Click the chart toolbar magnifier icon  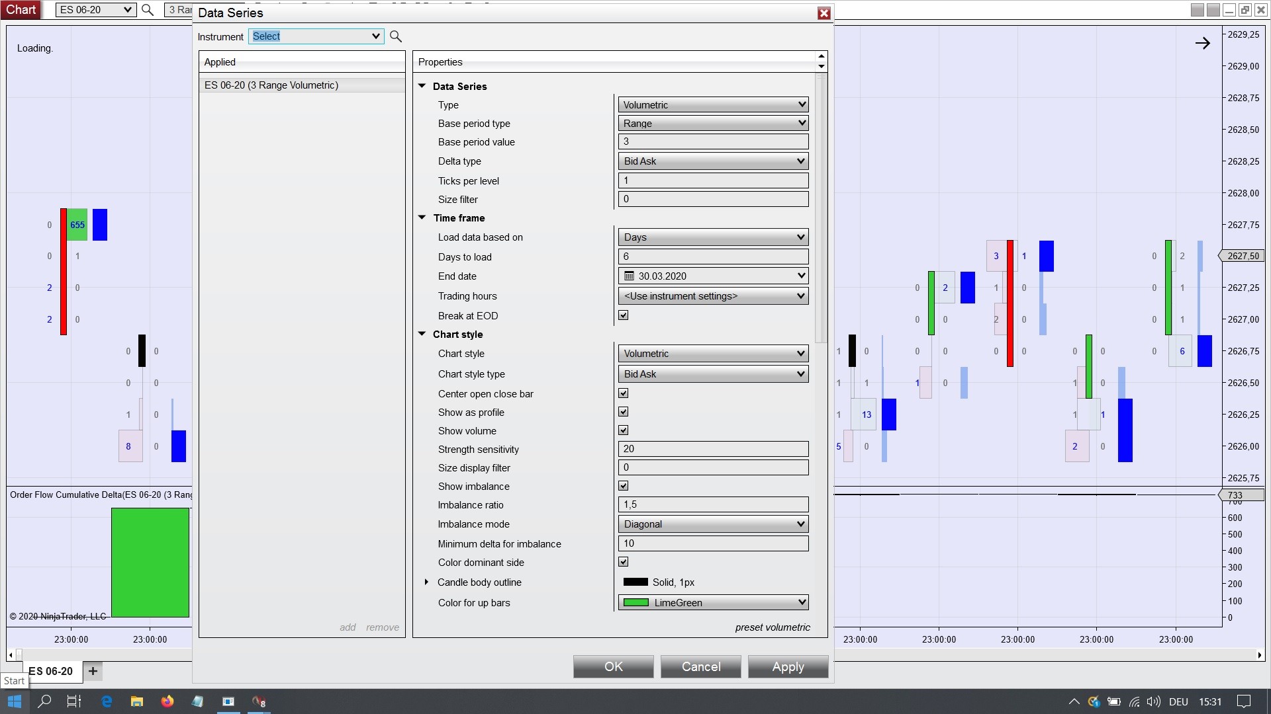(148, 10)
